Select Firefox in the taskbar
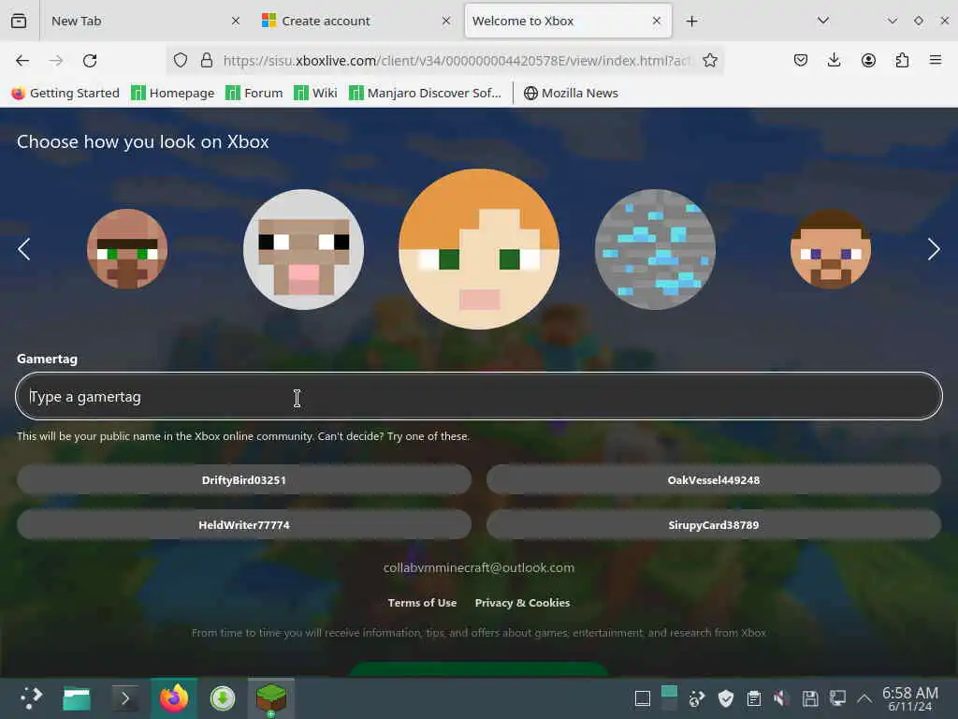The image size is (958, 719). coord(174,698)
